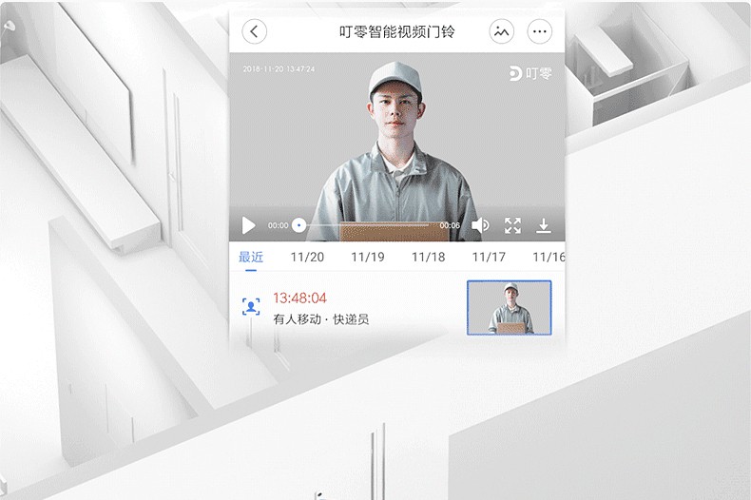Screen dimensions: 751x500
Task: Select the partially visible 11/16 tab
Action: pos(548,257)
